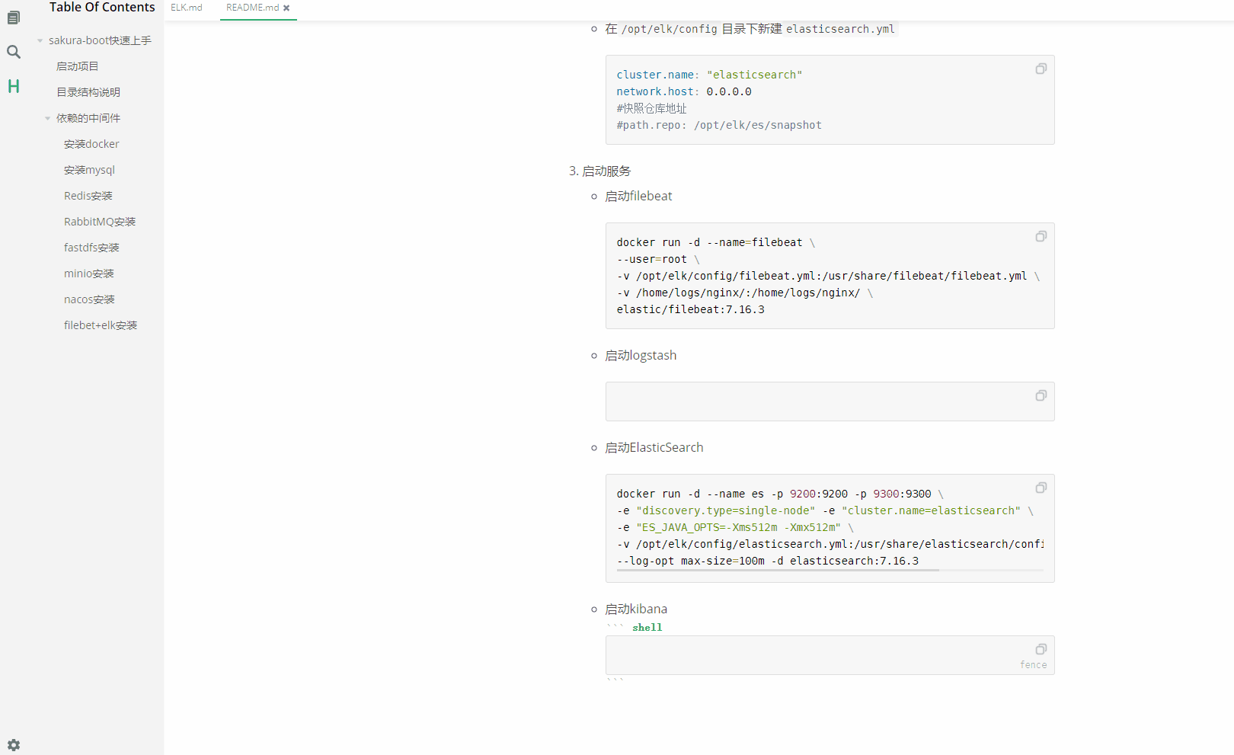Click the ElasticSearch code block horizontal scrollbar
Screen dimensions: 1234x755
[x=777, y=570]
